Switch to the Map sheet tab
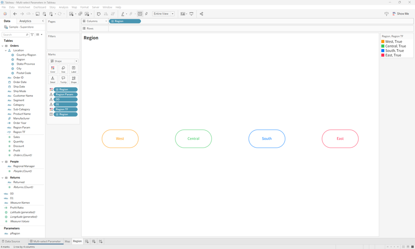The height and width of the screenshot is (249, 415). 67,241
